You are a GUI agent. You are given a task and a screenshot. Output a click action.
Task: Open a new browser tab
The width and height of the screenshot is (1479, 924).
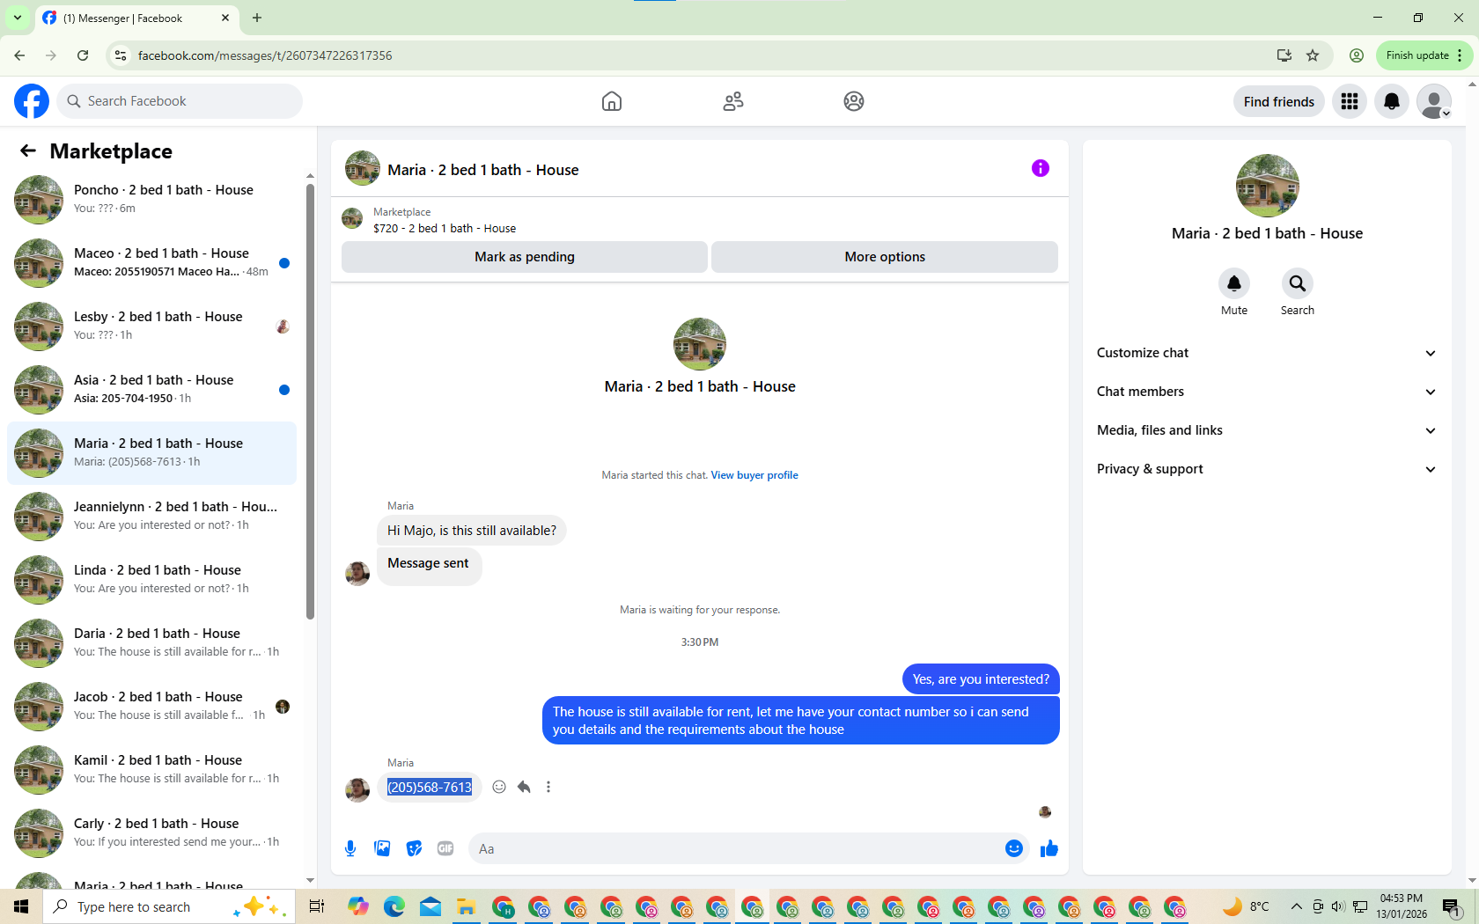[x=257, y=18]
